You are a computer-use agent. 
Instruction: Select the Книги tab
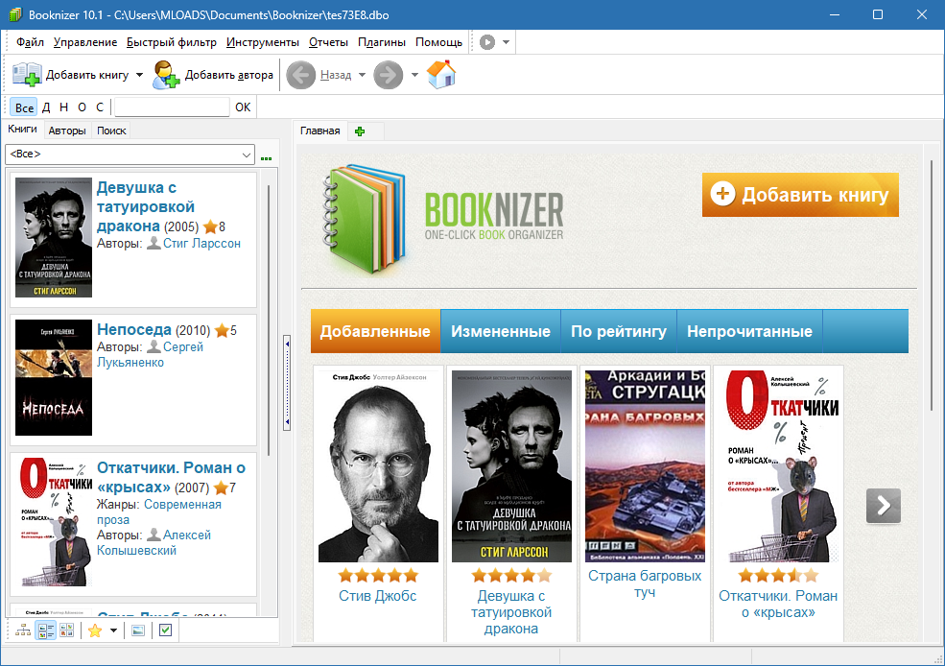tap(23, 129)
